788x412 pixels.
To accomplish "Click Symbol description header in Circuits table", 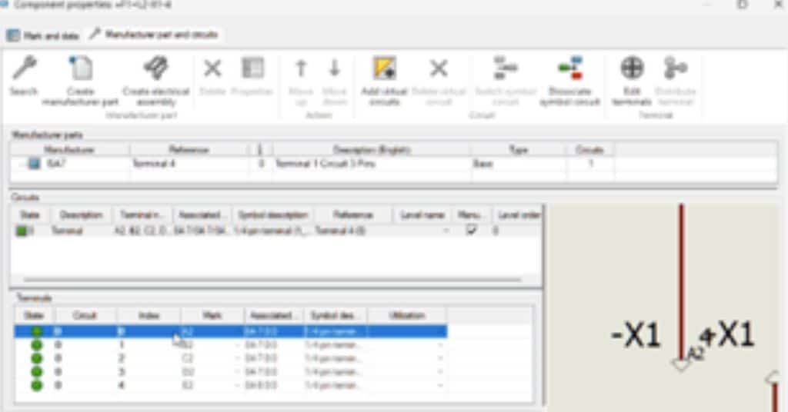I will pos(273,214).
